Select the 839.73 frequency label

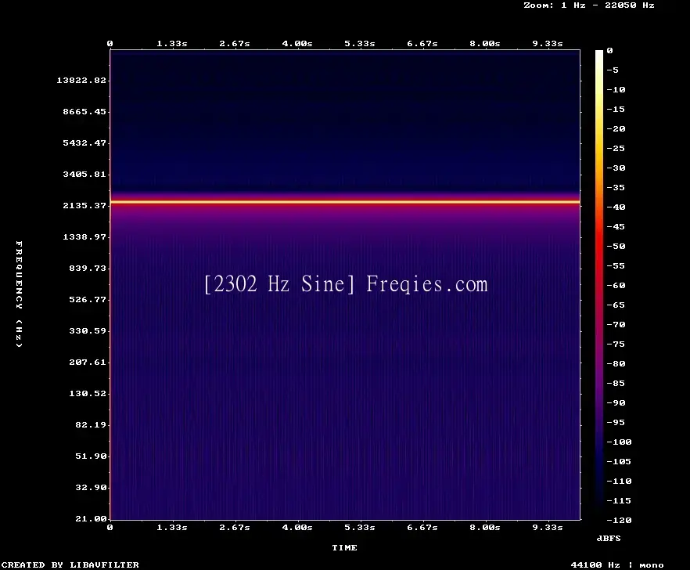88,268
